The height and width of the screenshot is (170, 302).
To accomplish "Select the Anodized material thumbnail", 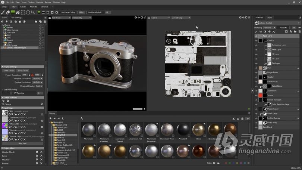I will (183, 130).
